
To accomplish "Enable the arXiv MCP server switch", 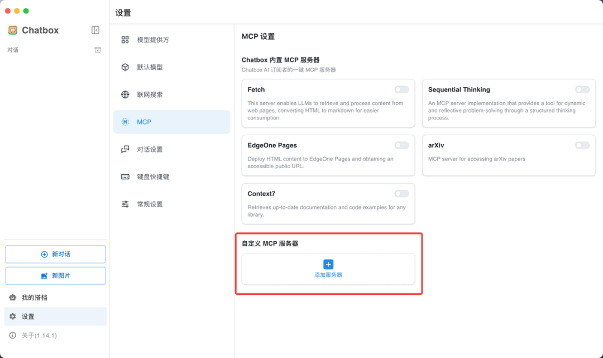I will point(582,145).
